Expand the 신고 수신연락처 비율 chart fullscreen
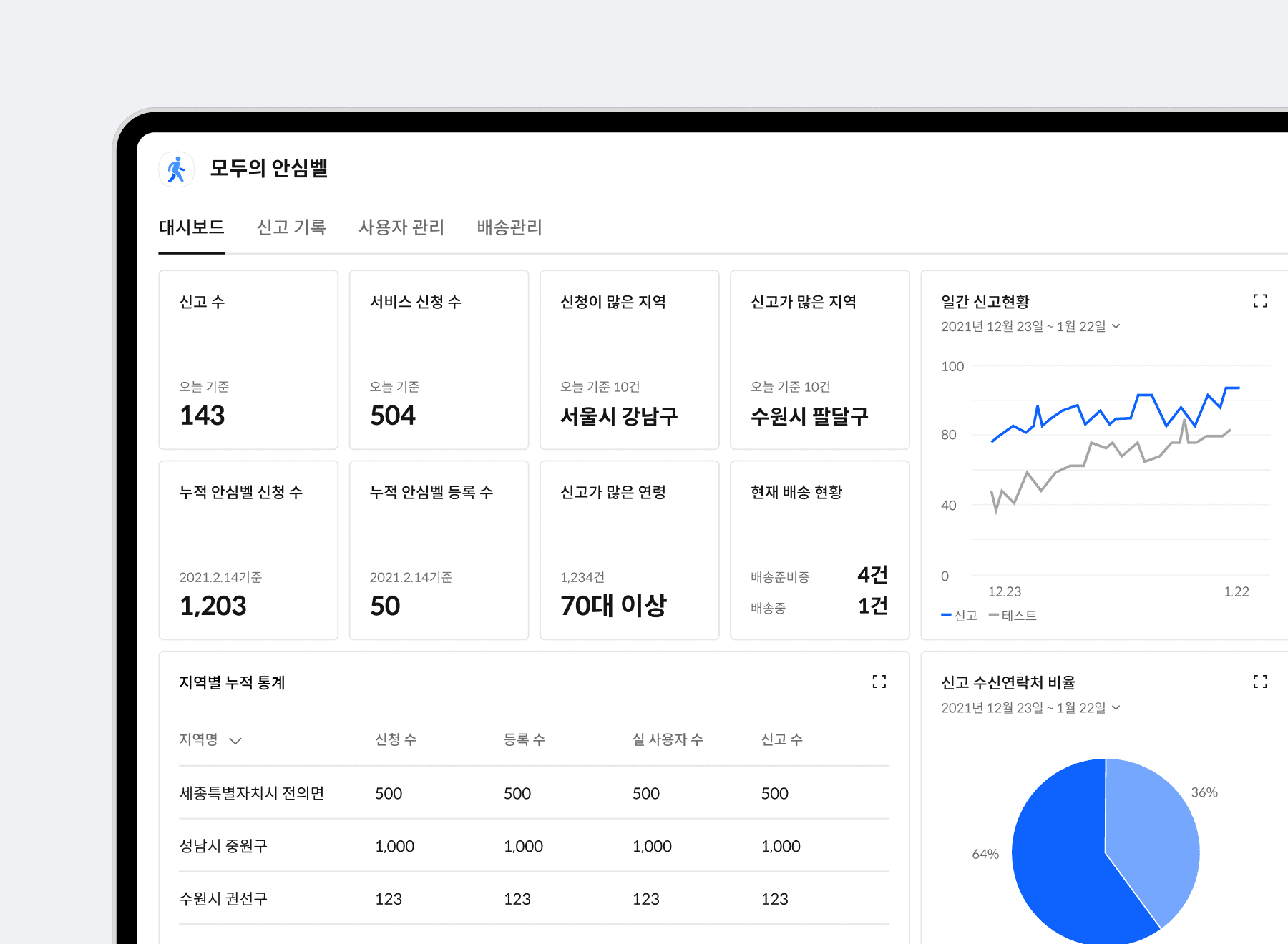 (x=1261, y=682)
